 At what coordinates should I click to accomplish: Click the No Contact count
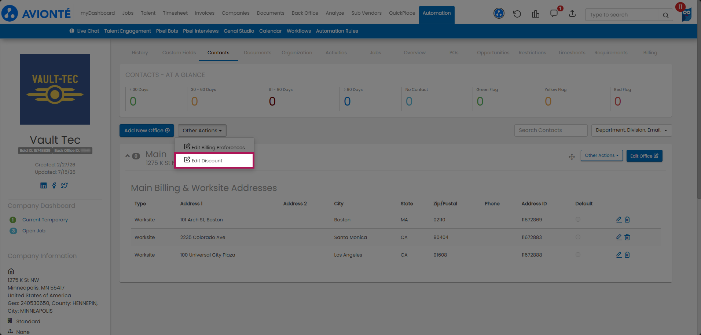point(409,102)
